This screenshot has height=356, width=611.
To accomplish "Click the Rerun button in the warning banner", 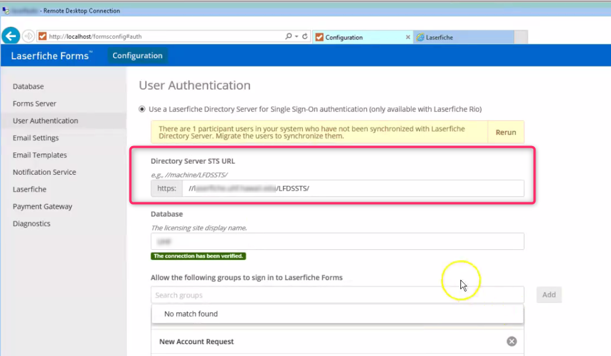I will pos(506,132).
